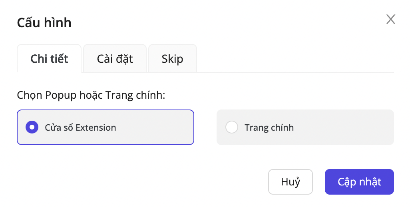The image size is (410, 207).
Task: Click the Huỷ button
Action: tap(291, 182)
